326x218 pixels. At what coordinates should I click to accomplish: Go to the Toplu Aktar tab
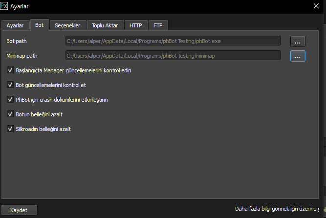click(x=105, y=25)
